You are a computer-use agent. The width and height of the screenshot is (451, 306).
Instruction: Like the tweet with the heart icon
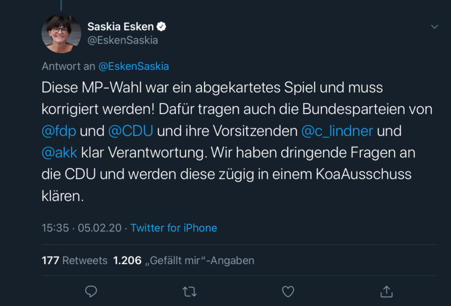pos(288,291)
